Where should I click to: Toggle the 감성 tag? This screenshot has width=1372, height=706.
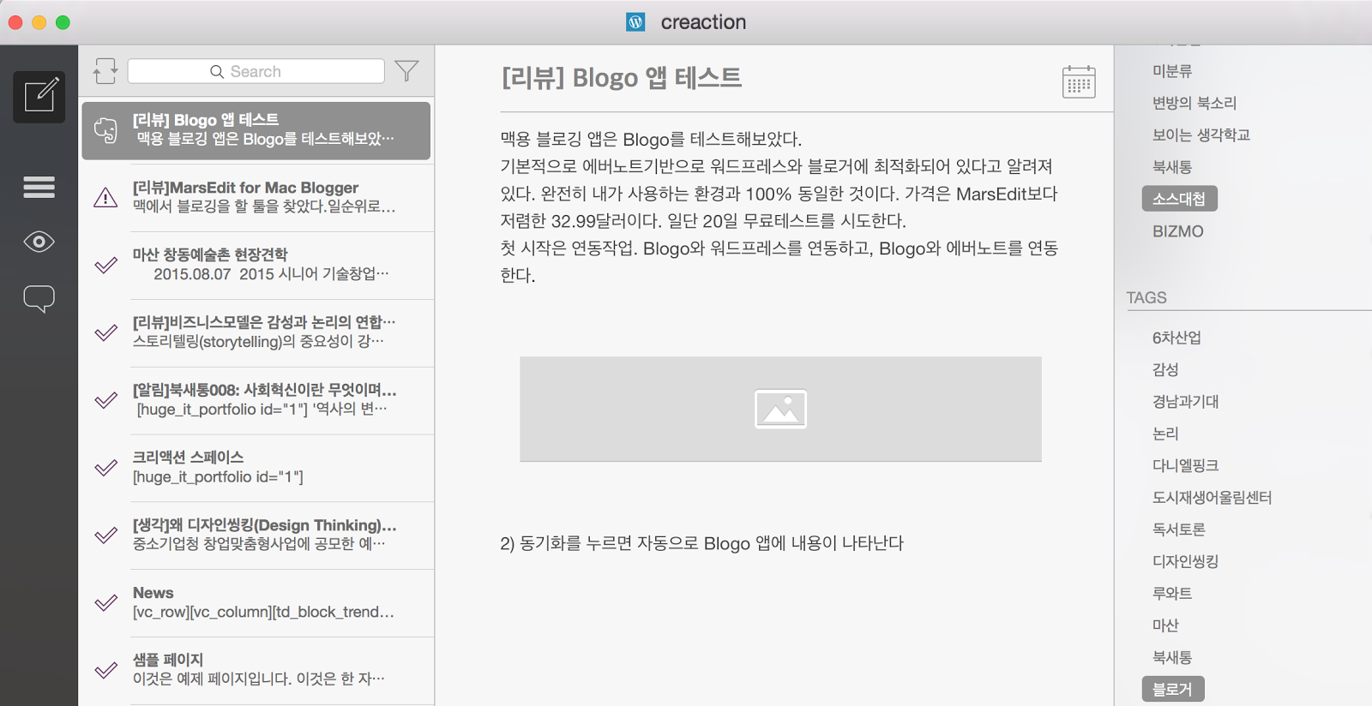coord(1165,369)
